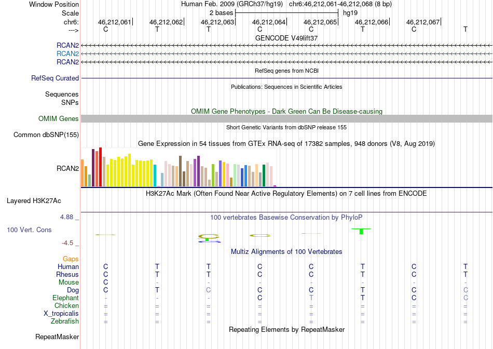Select the Rhesus species row label
The height and width of the screenshot is (349, 493).
(x=67, y=274)
